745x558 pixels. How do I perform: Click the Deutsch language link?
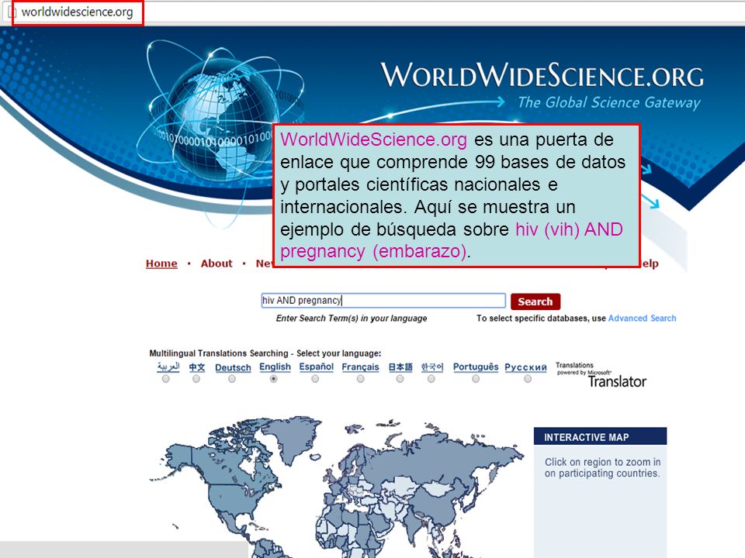coord(233,367)
